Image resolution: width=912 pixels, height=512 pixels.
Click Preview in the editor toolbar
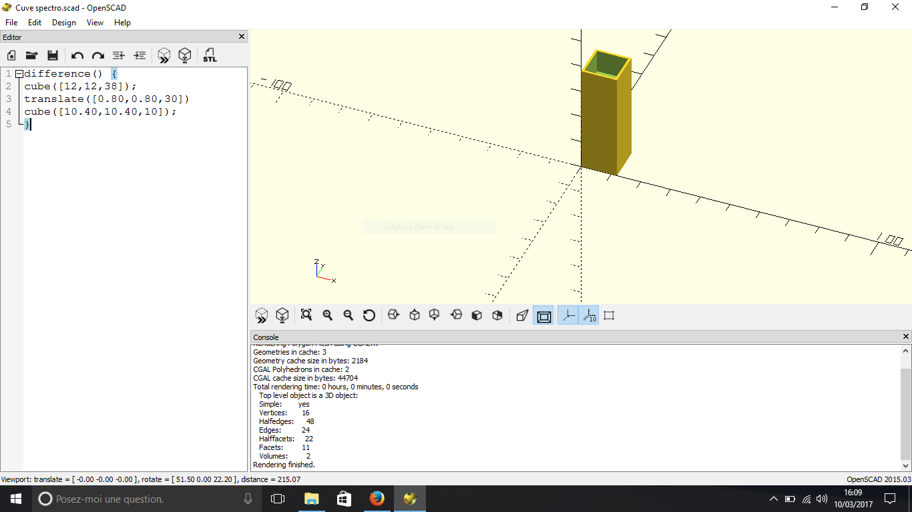tap(164, 55)
